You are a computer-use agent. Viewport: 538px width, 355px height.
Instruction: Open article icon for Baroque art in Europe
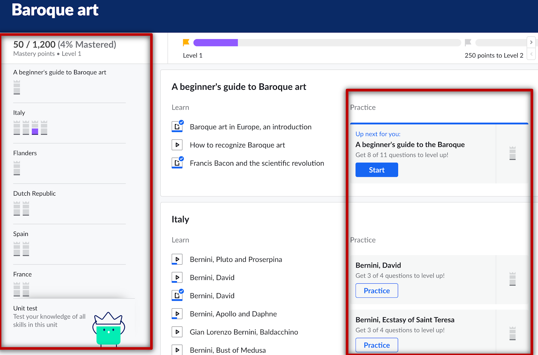pos(177,126)
